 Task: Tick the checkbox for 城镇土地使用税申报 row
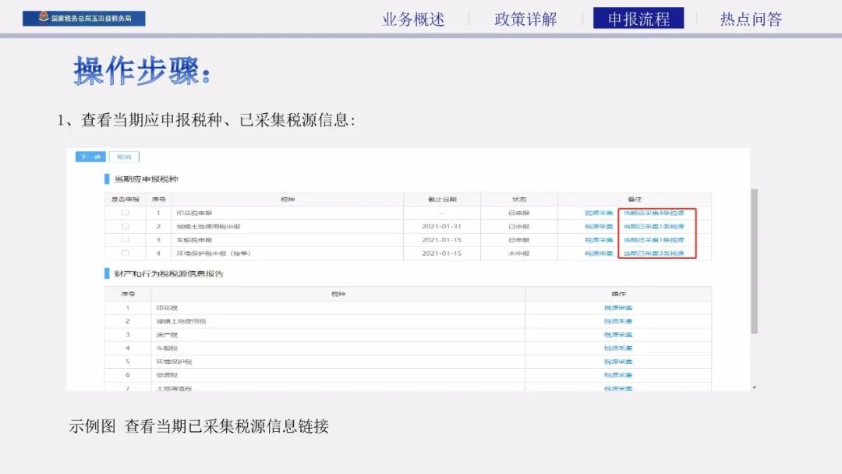tap(125, 226)
